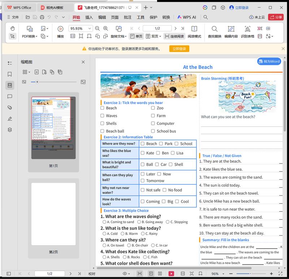Tick the Waves checkbox

[102, 115]
